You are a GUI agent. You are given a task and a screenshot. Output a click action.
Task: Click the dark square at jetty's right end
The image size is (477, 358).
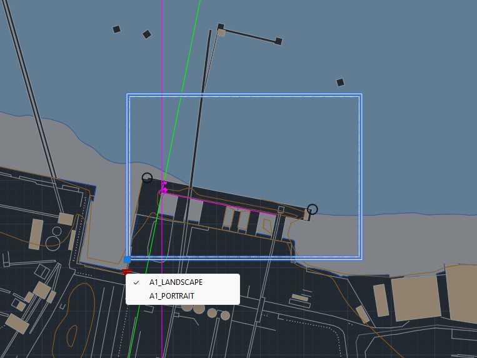click(x=279, y=41)
